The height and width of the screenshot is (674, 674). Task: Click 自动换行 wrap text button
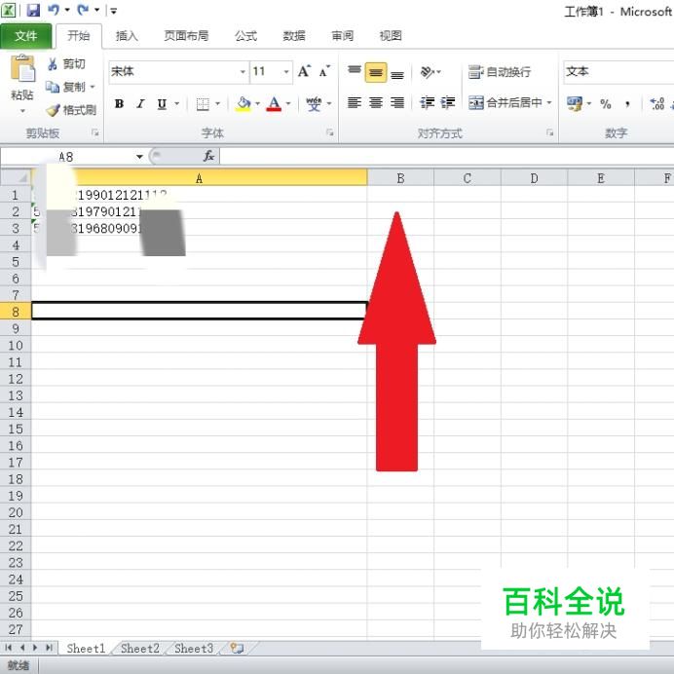[x=500, y=72]
